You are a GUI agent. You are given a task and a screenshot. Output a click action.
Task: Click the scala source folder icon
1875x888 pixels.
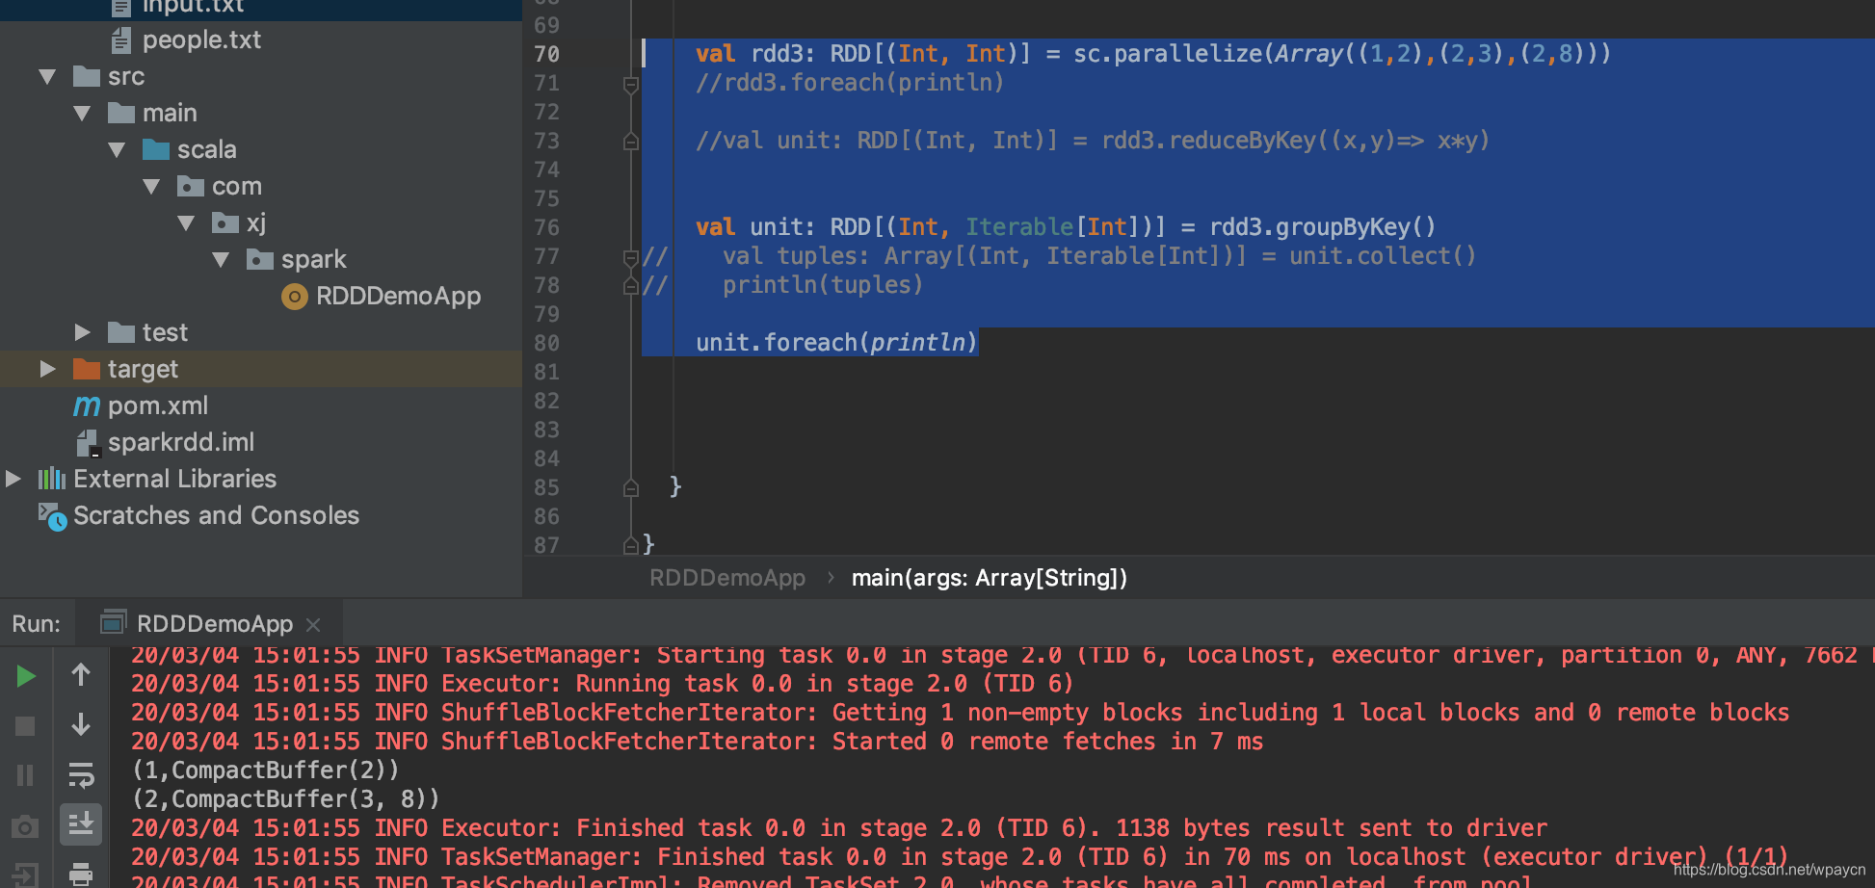tap(156, 150)
